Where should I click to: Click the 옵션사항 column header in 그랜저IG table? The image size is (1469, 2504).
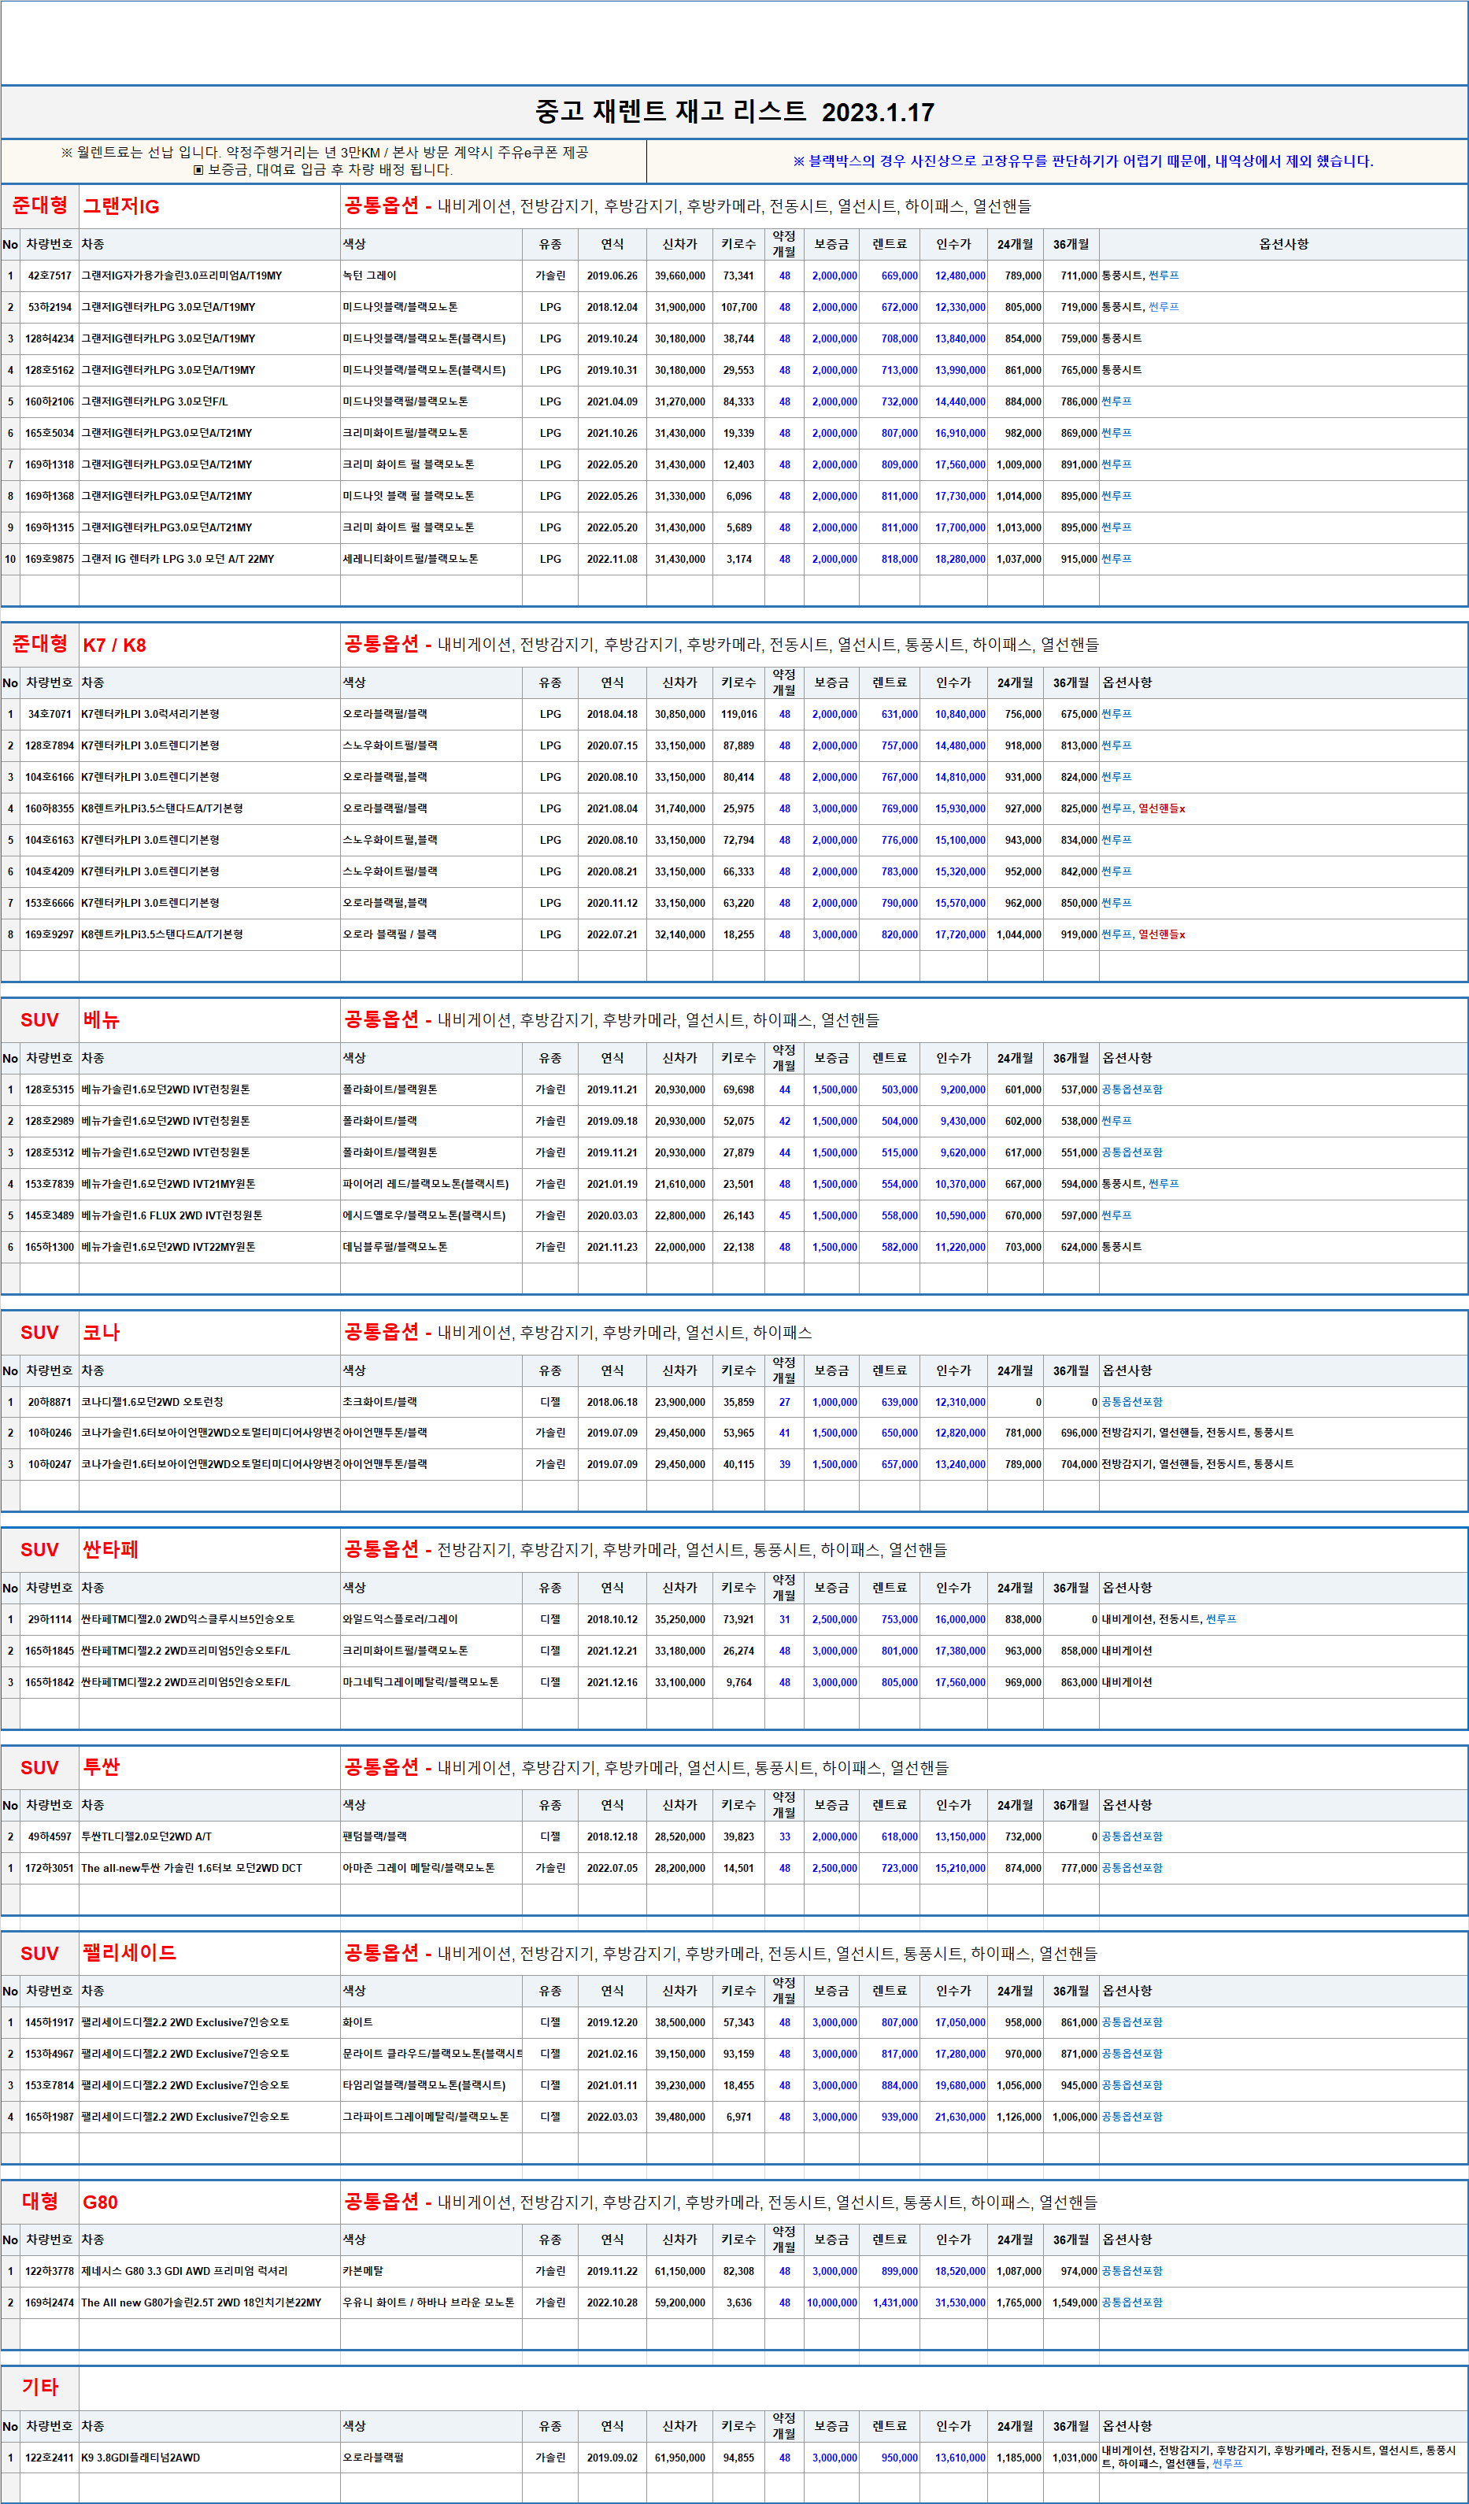1284,245
